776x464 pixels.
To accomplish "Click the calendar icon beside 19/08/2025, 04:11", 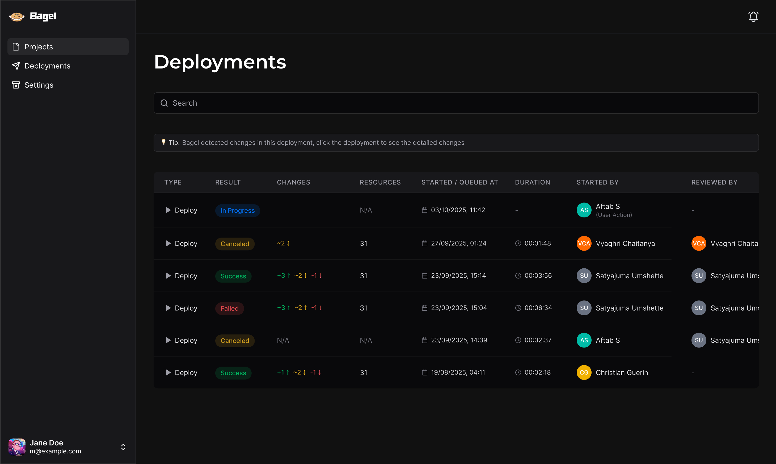I will pos(424,372).
